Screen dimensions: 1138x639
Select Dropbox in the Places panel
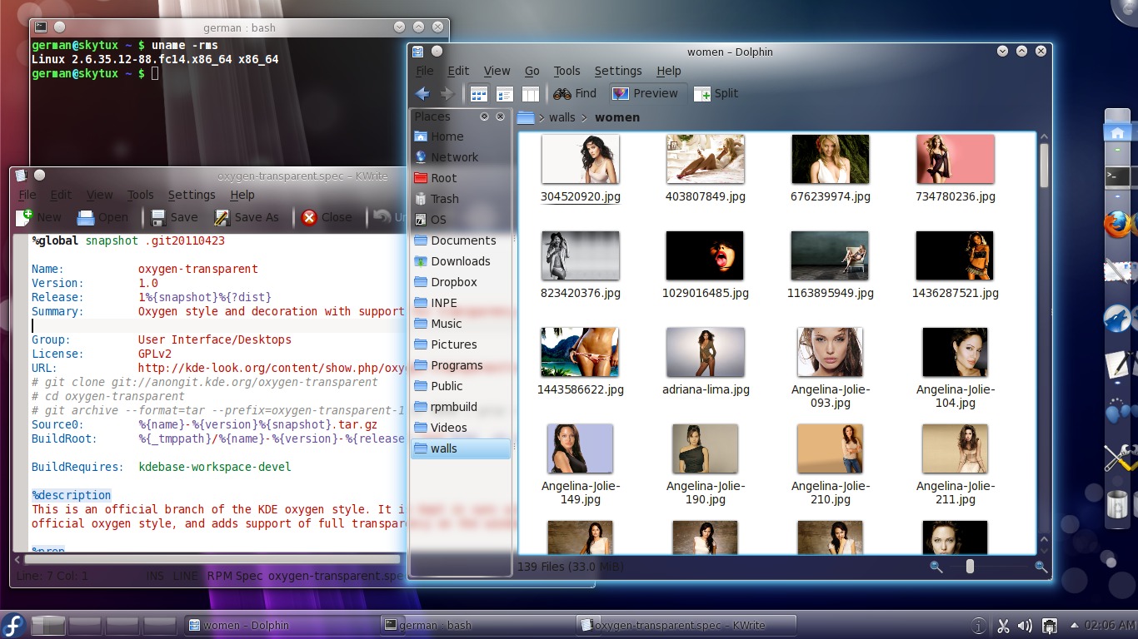(x=461, y=282)
